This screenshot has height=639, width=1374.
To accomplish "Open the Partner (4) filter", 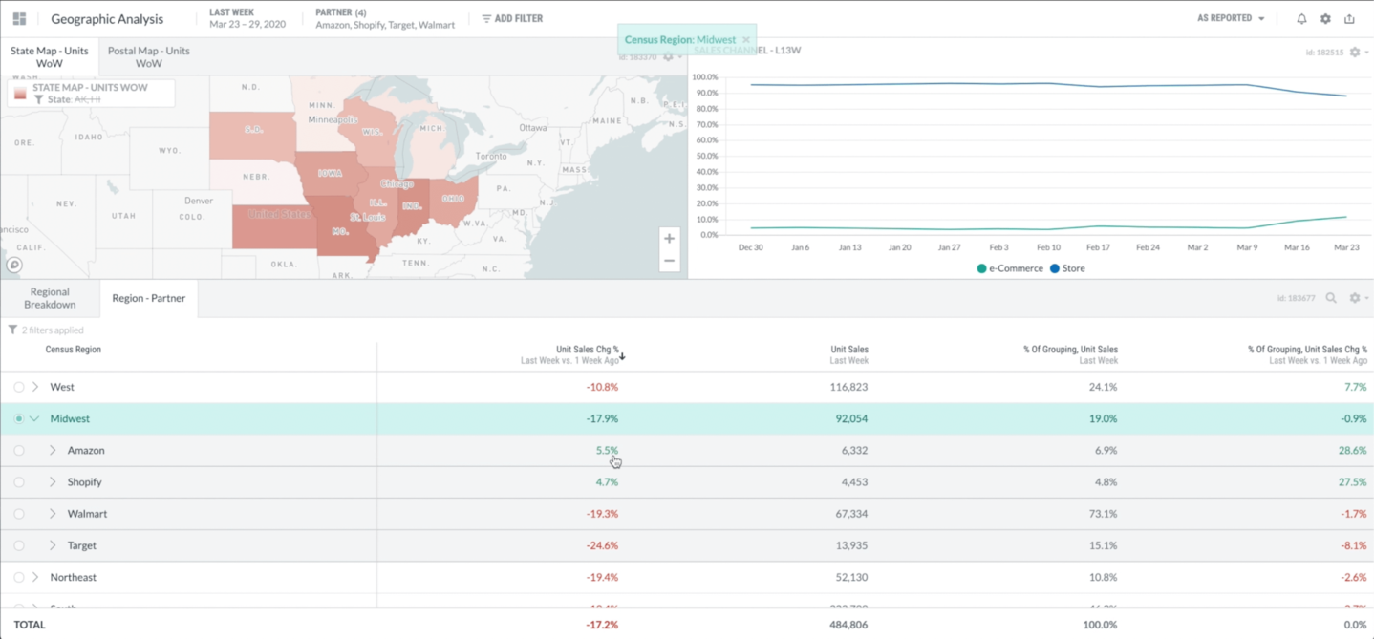I will pos(385,18).
